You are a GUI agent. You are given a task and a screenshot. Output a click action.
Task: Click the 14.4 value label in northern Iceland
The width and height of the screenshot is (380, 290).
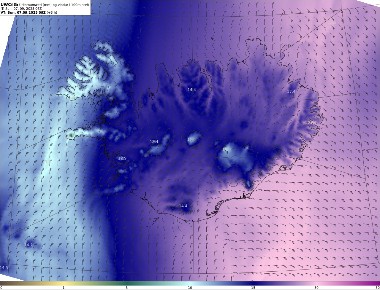click(191, 90)
